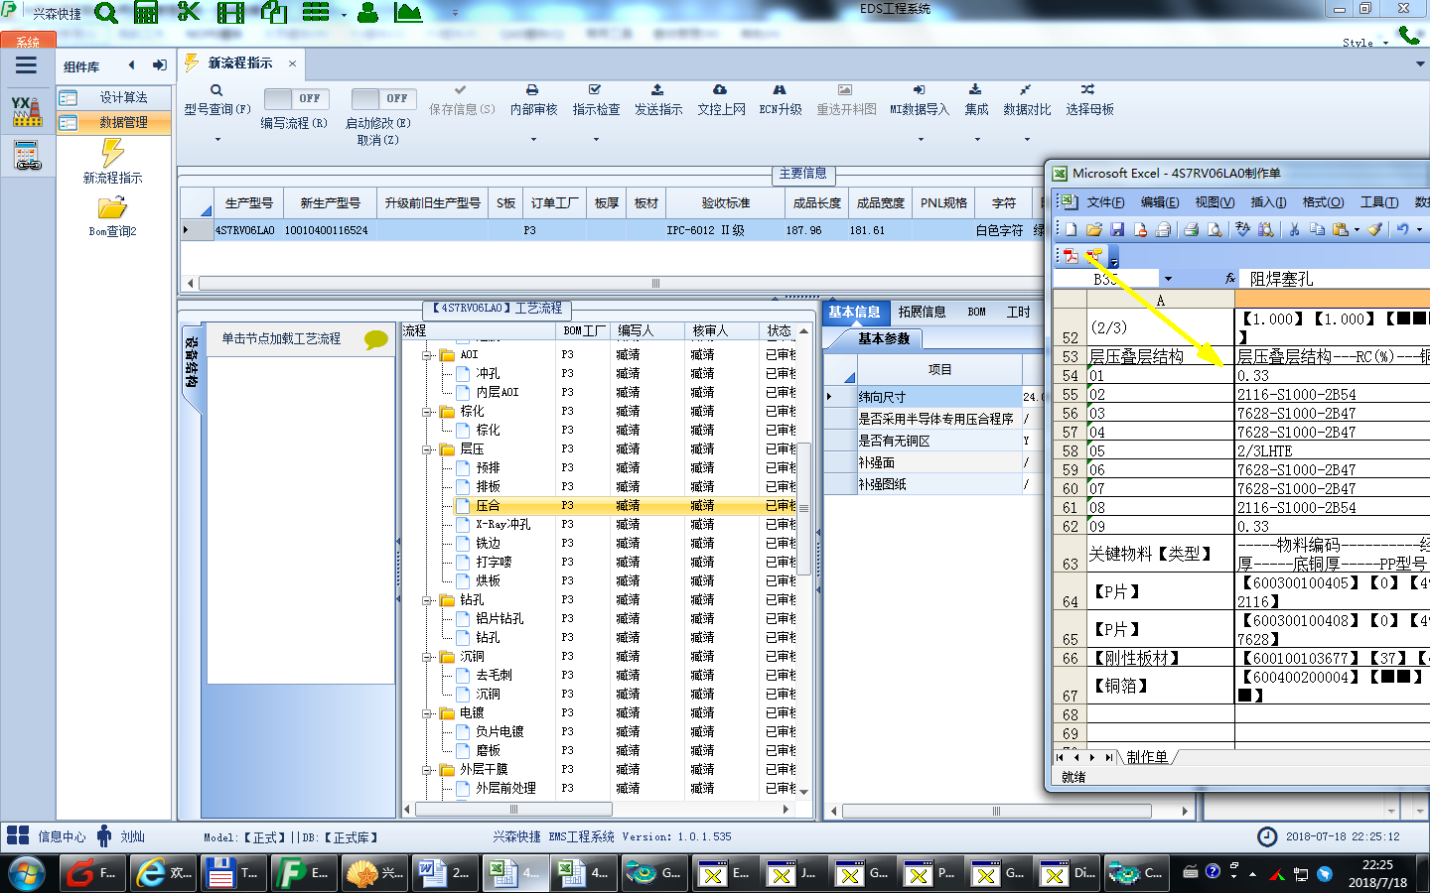This screenshot has height=893, width=1430.
Task: Click the Cut scissors icon in Excel toolbar
Action: click(x=1294, y=229)
